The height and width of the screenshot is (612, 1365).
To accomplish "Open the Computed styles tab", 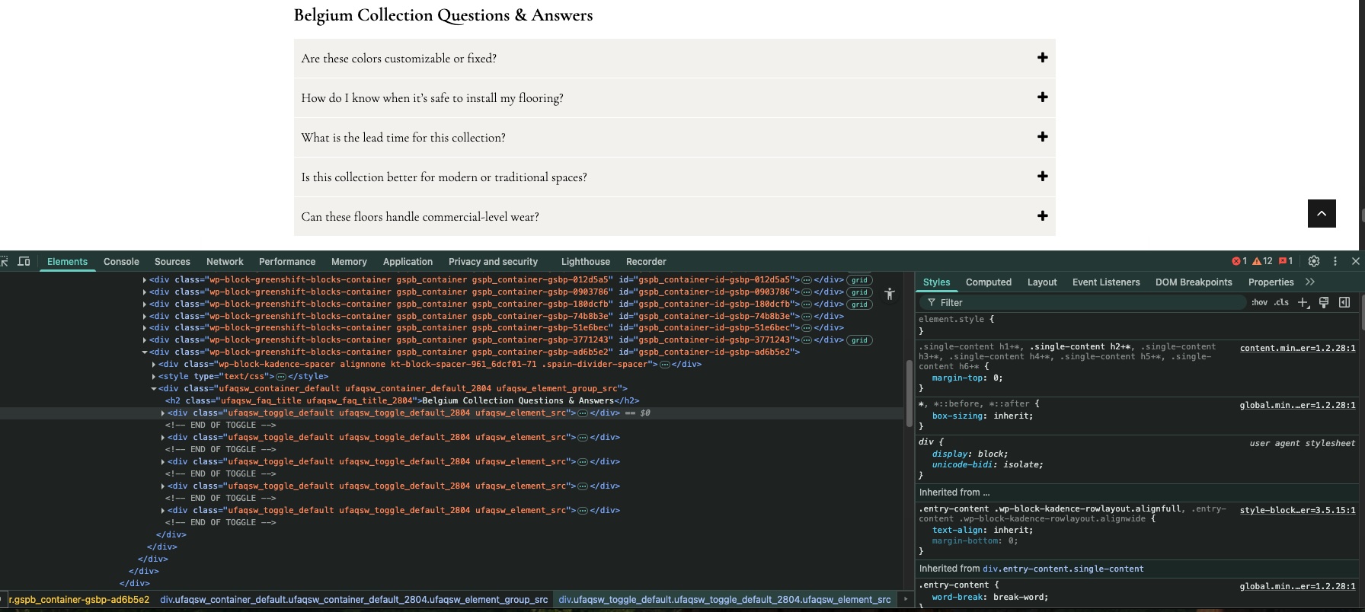I will (989, 282).
